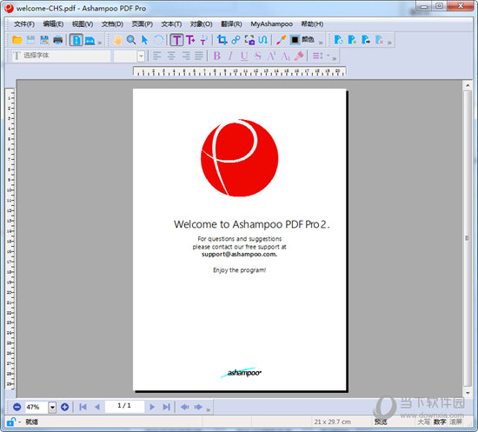This screenshot has width=478, height=432.
Task: Expand the view toolbar overflow chevron
Action: (x=100, y=43)
